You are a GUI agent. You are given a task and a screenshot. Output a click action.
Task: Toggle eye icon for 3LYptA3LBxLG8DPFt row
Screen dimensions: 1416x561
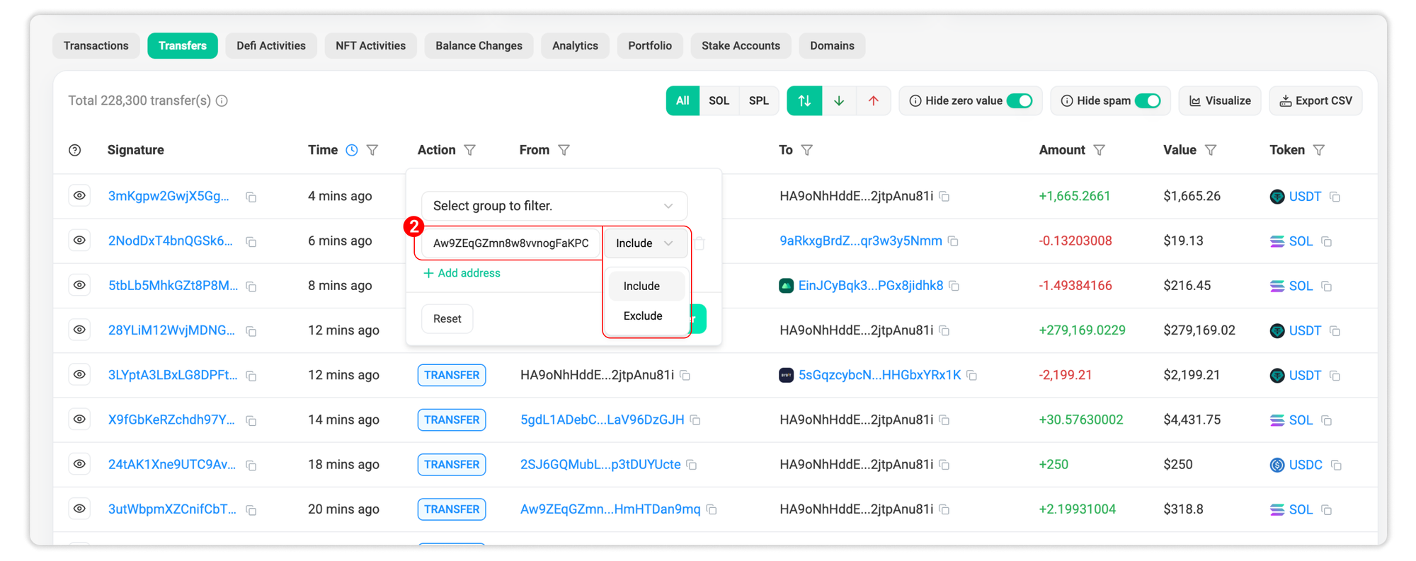[x=79, y=374]
